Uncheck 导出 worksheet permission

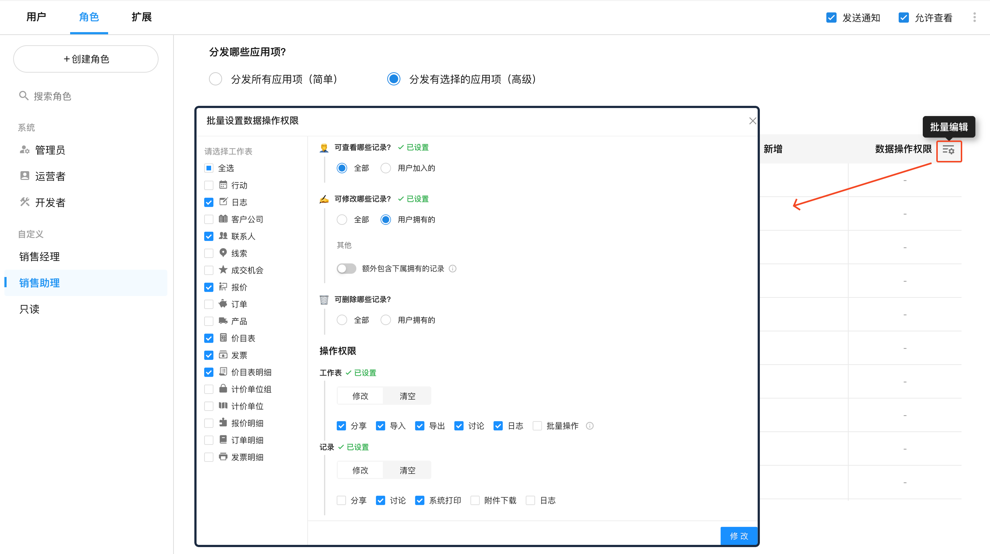[419, 426]
